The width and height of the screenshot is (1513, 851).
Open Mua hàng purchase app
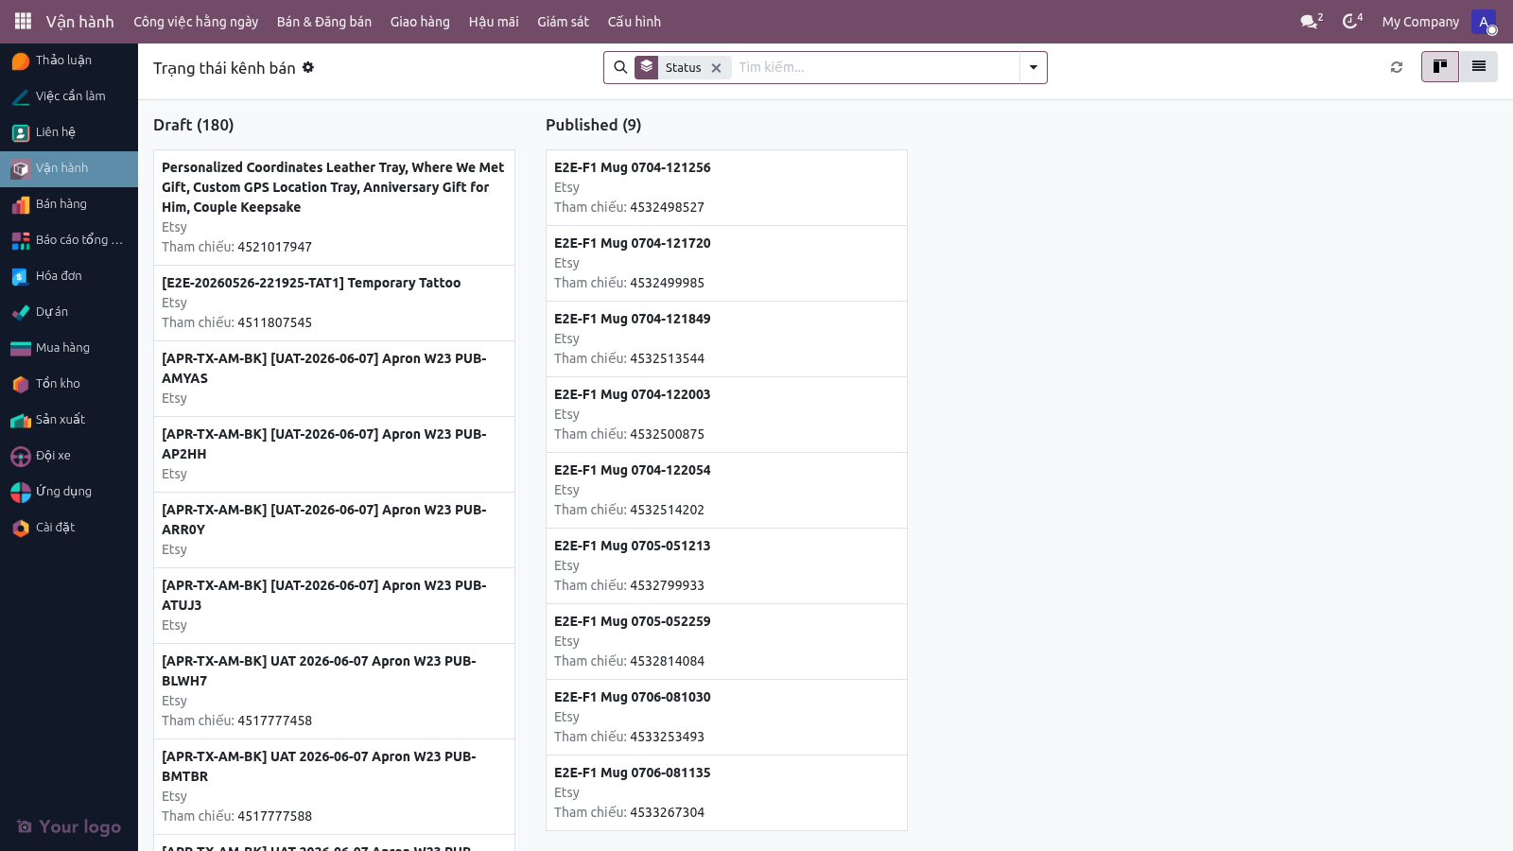pos(69,348)
